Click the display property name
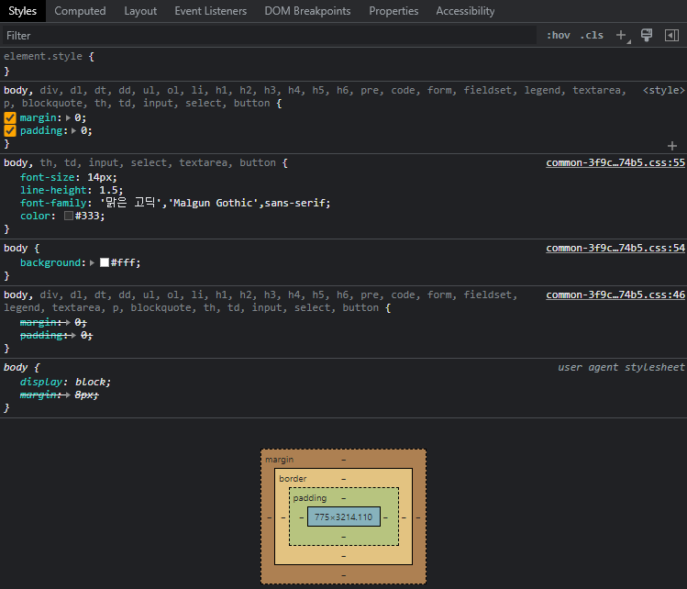The width and height of the screenshot is (687, 589). (x=41, y=383)
